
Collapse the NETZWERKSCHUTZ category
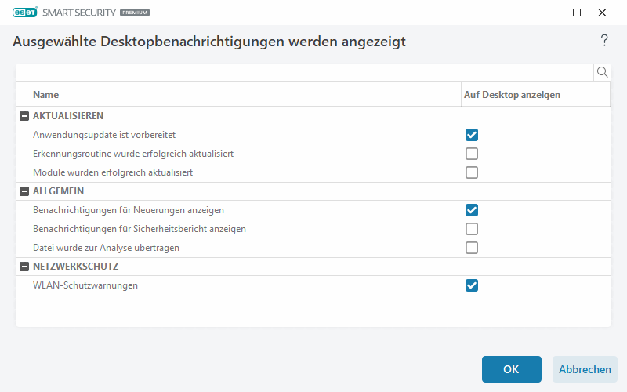[x=23, y=267]
